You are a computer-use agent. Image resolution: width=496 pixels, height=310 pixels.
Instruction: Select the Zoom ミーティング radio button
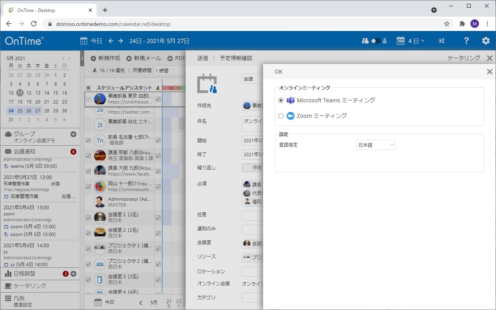click(281, 115)
